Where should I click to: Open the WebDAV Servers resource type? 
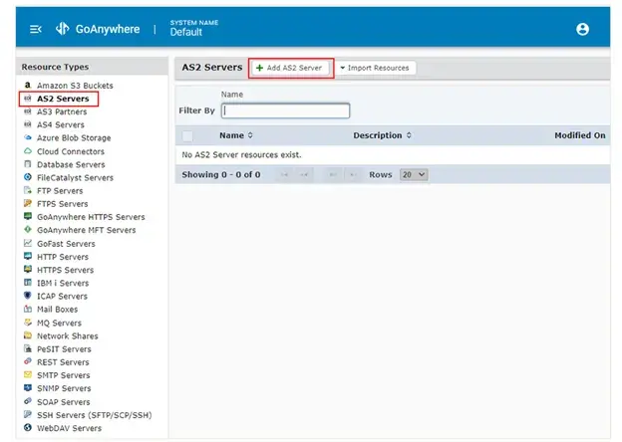(69, 428)
